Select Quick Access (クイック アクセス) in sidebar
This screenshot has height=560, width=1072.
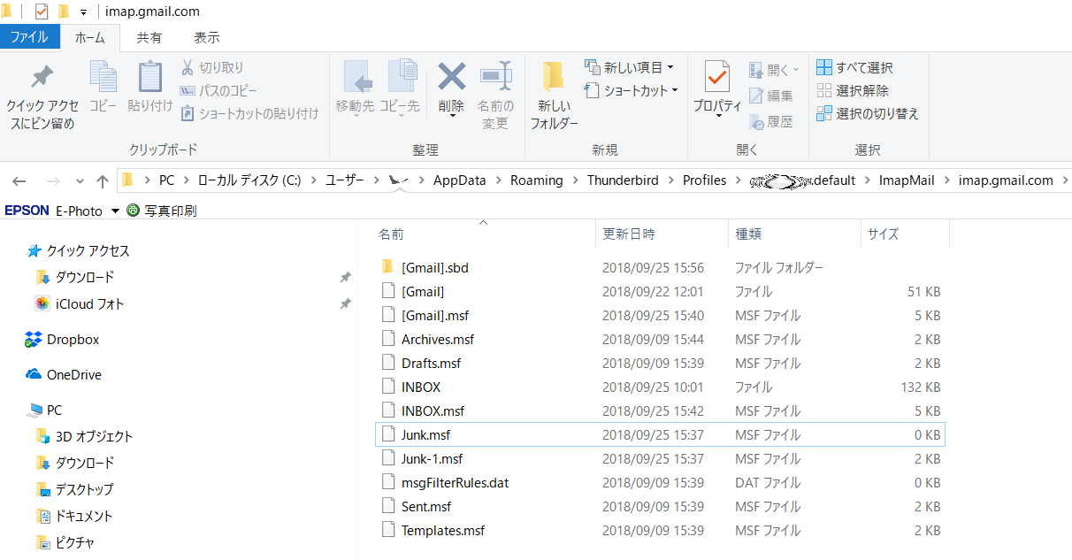point(79,251)
